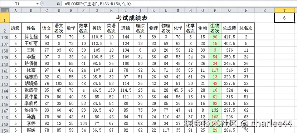Select column I header
The image size is (297, 133).
point(126,11)
